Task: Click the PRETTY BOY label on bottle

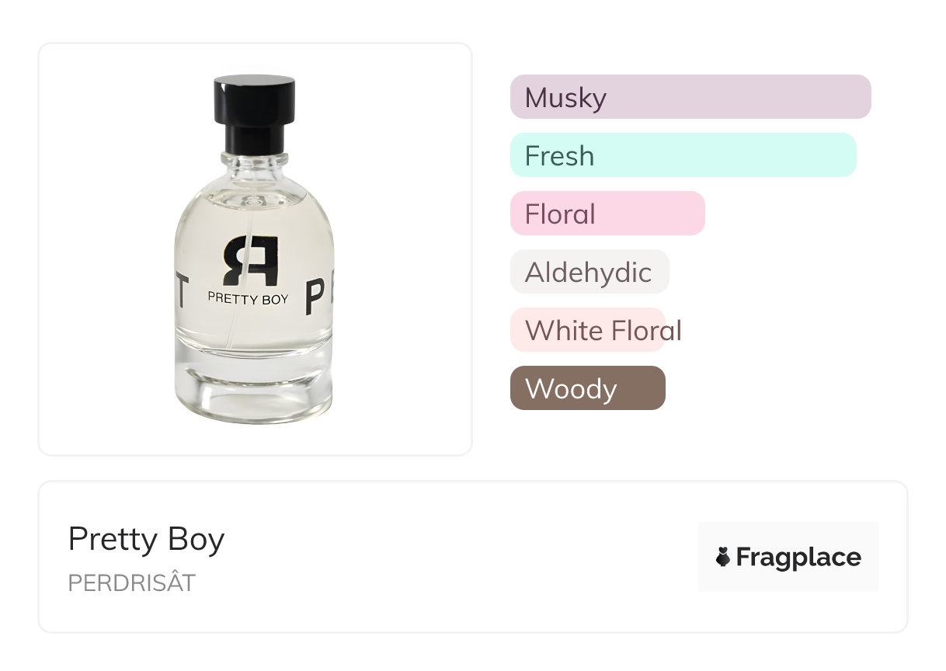Action: pos(248,298)
